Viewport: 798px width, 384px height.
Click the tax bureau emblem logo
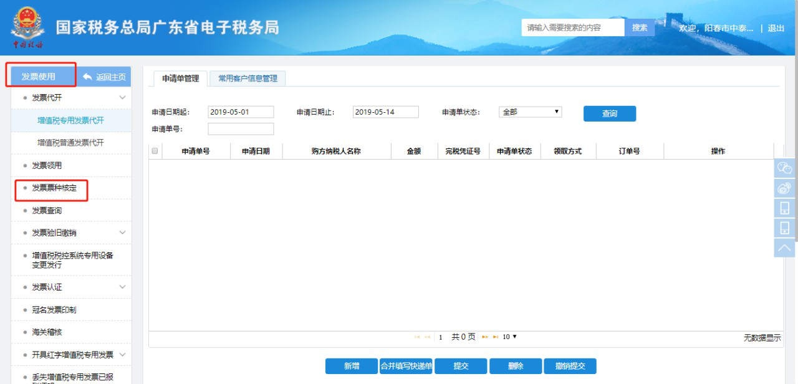pos(27,27)
